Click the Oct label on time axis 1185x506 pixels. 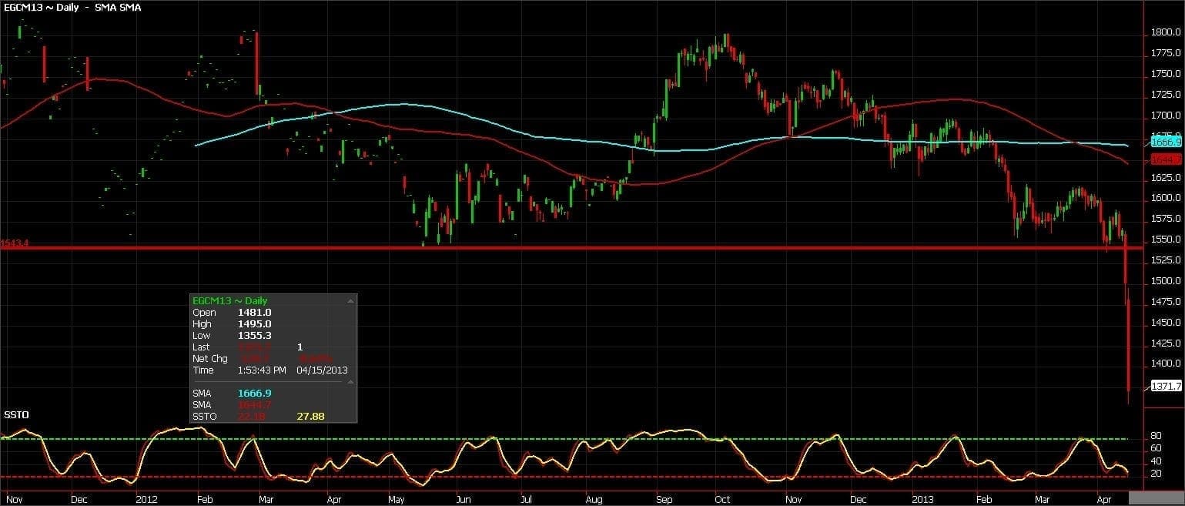click(722, 499)
